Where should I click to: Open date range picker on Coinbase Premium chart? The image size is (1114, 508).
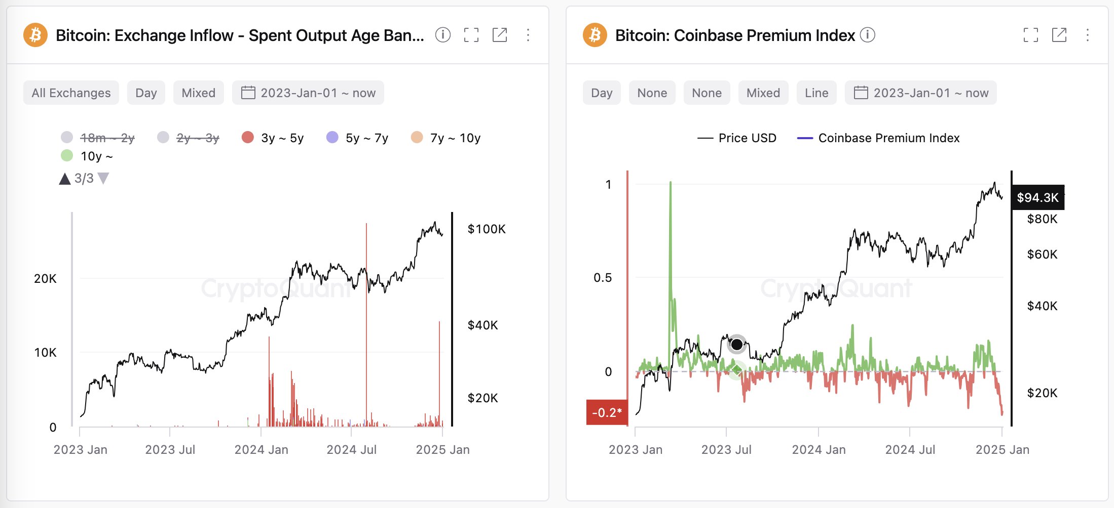click(x=920, y=93)
